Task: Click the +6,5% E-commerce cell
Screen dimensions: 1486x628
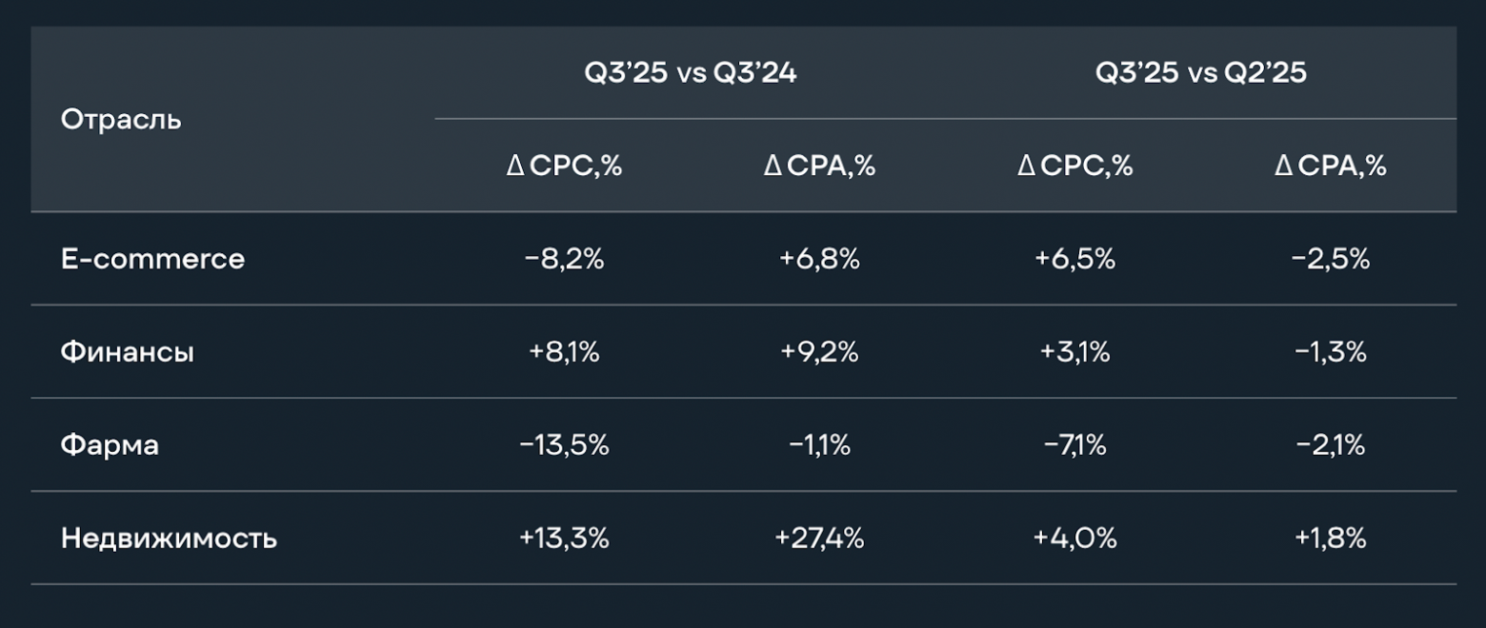Action: click(1074, 259)
